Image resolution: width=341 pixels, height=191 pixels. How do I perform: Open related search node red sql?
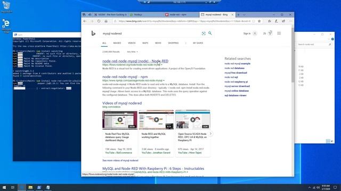pyautogui.click(x=231, y=77)
